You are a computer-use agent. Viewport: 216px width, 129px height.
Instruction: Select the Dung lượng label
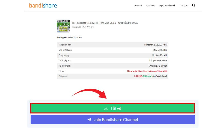click(x=64, y=55)
